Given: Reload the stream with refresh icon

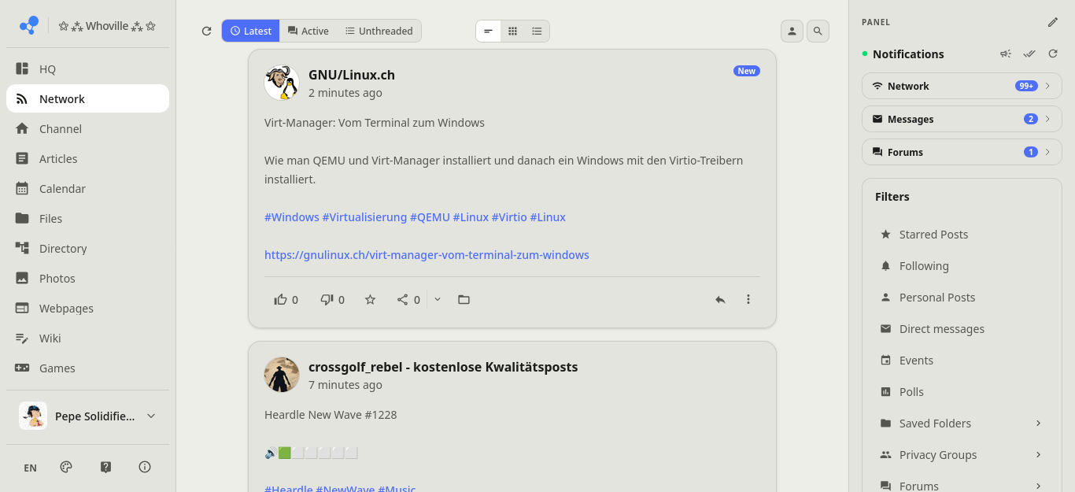Looking at the screenshot, I should point(206,31).
